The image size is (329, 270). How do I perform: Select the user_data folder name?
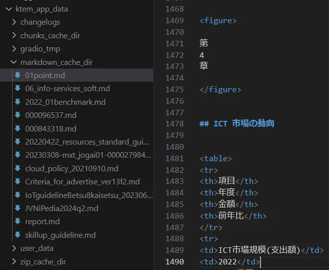point(37,248)
